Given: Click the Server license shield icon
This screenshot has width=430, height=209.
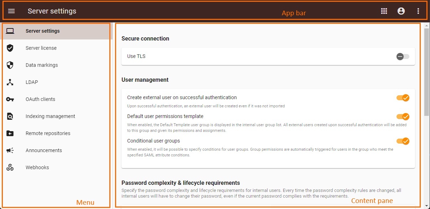Looking at the screenshot, I should tap(10, 48).
